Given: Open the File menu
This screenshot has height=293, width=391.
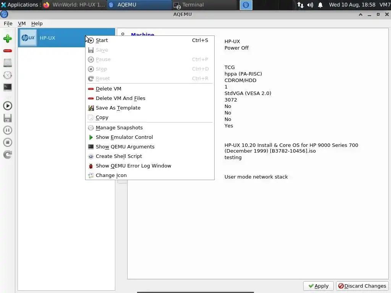Looking at the screenshot, I should click(8, 23).
